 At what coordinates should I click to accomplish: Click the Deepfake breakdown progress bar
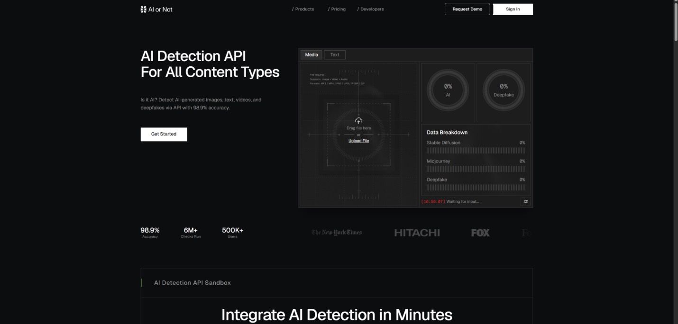click(476, 187)
